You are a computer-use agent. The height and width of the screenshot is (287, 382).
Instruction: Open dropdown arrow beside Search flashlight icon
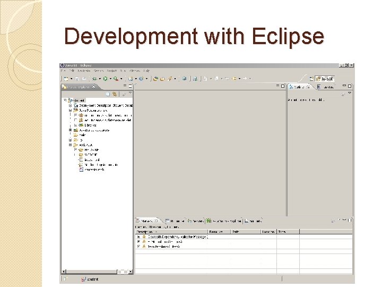pos(175,79)
